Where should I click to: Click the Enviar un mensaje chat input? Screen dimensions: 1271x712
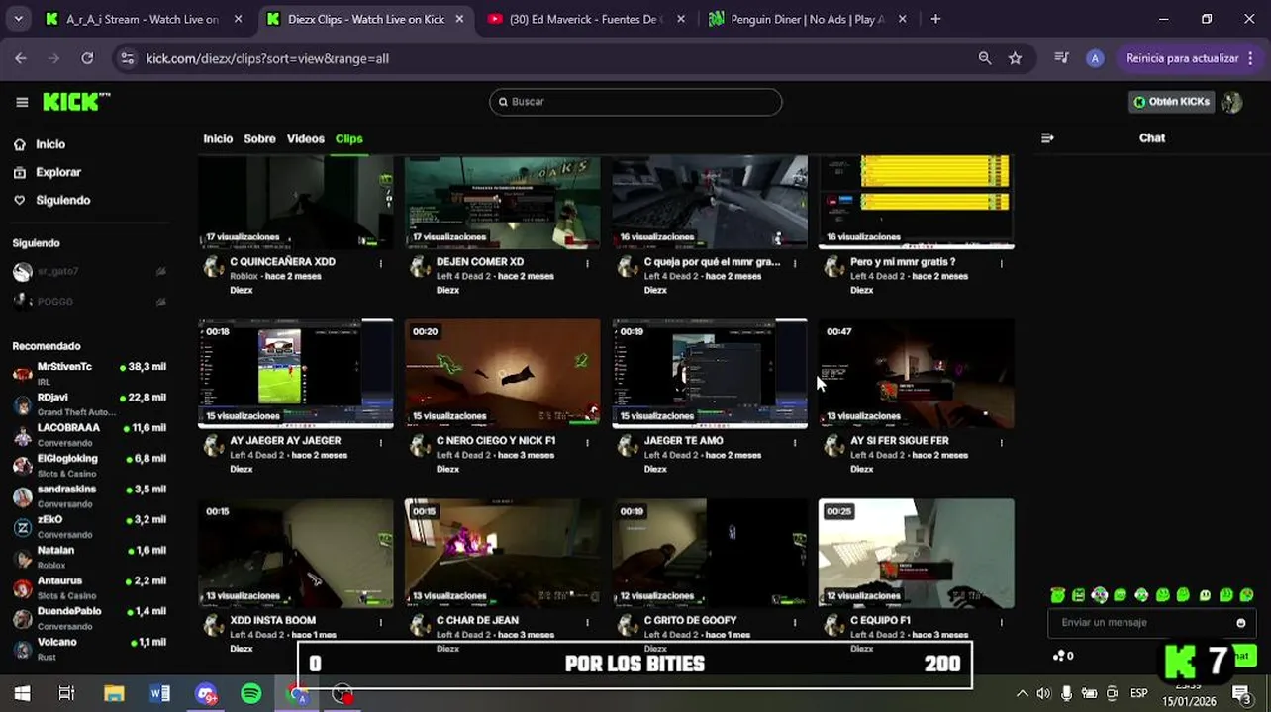click(x=1138, y=623)
